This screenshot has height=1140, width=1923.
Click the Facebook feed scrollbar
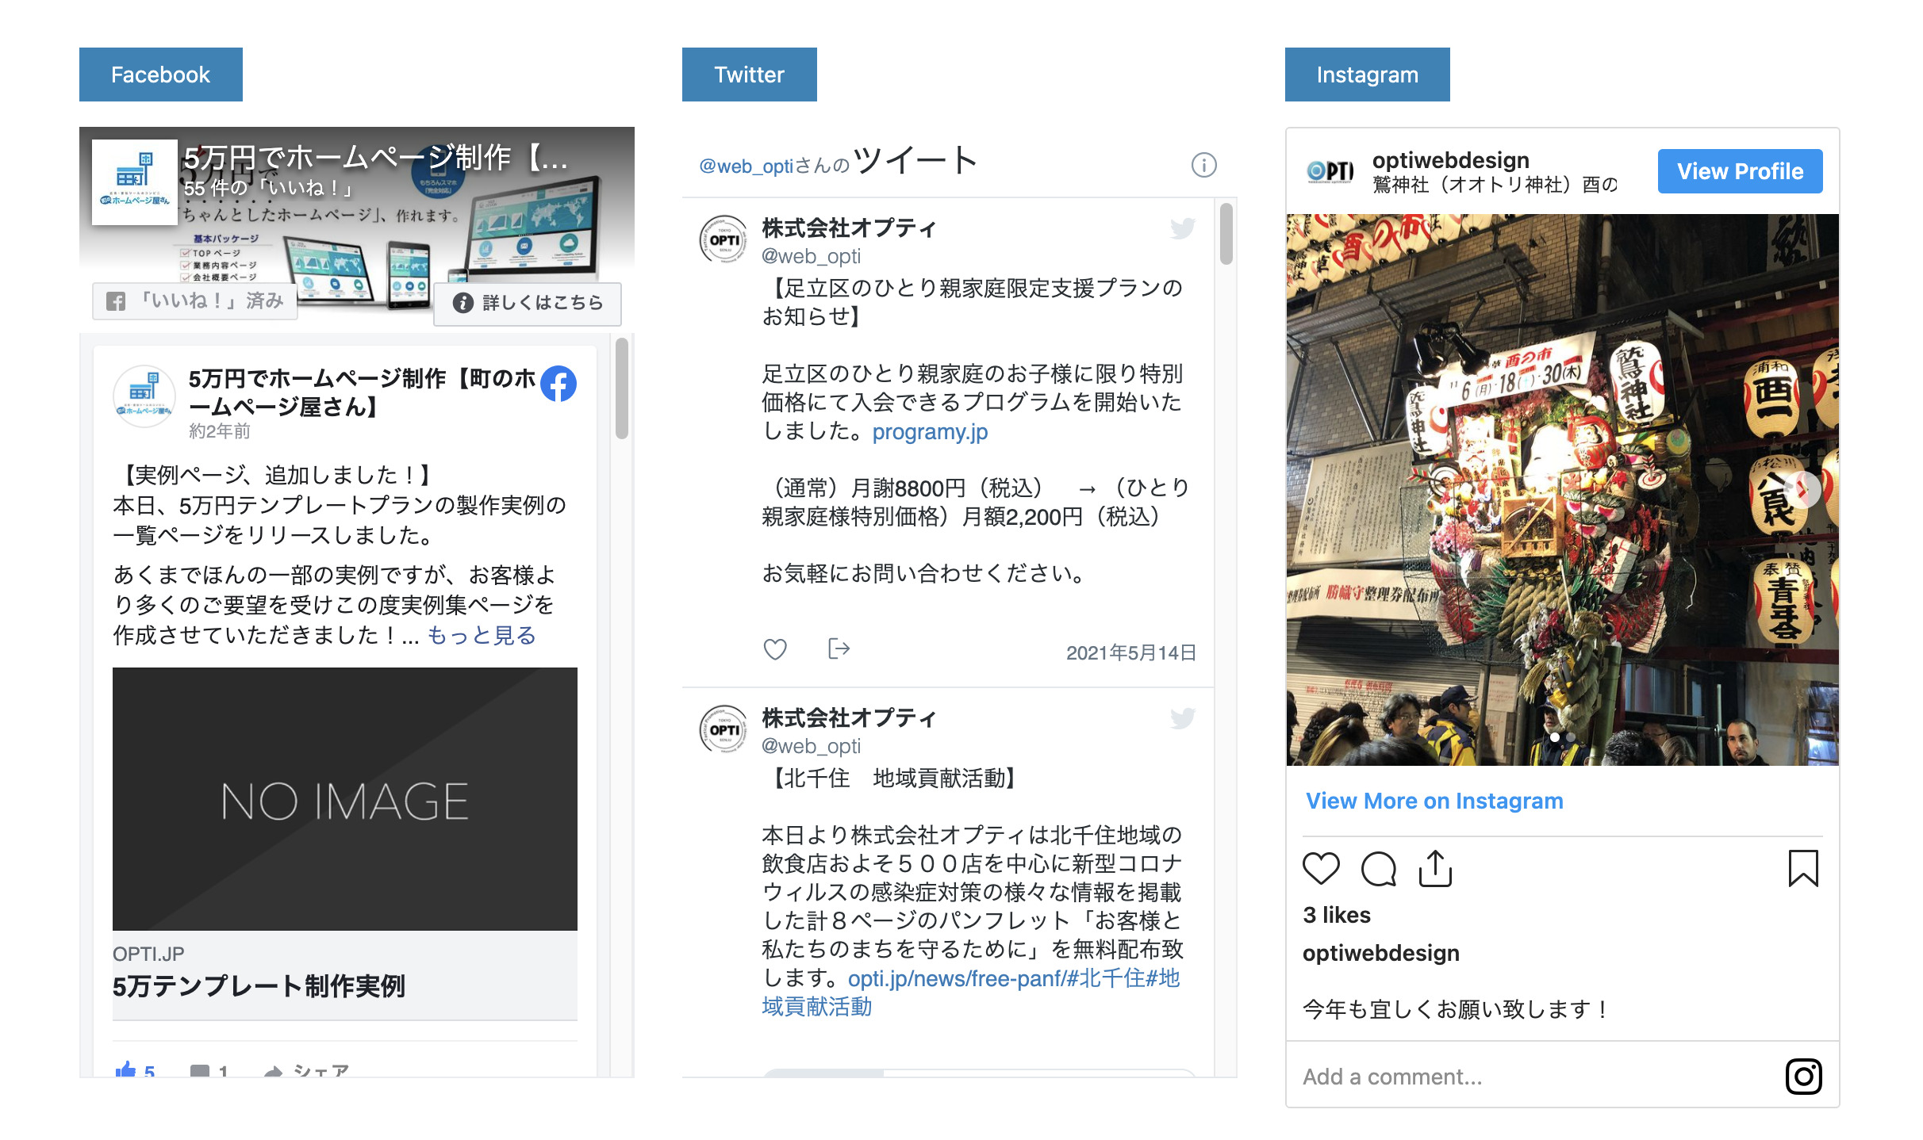pyautogui.click(x=622, y=388)
